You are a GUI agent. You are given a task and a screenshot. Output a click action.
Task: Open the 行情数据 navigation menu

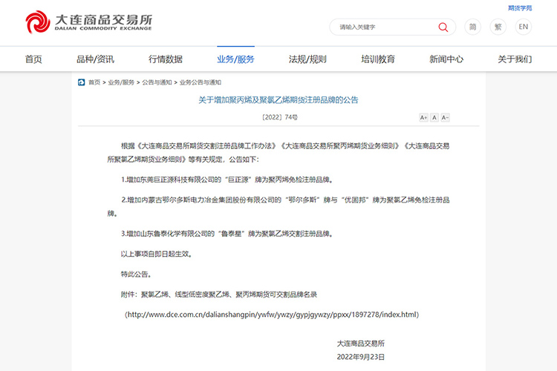coord(165,59)
